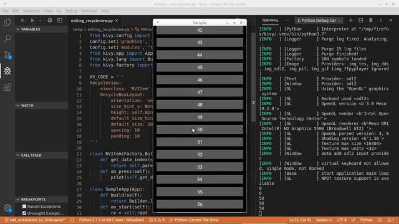
Task: Kill the terminal with trash icon
Action: tap(371, 21)
